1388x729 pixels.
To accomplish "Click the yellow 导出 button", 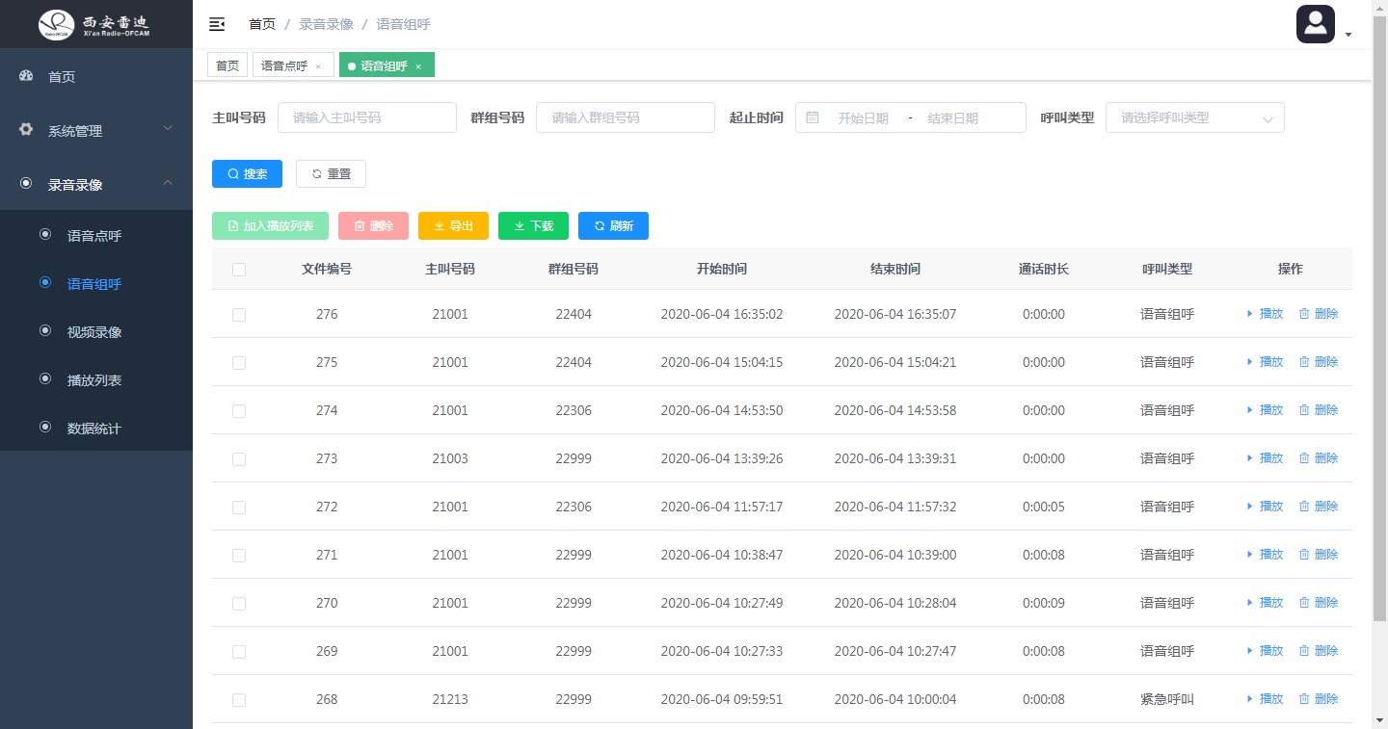I will click(453, 225).
